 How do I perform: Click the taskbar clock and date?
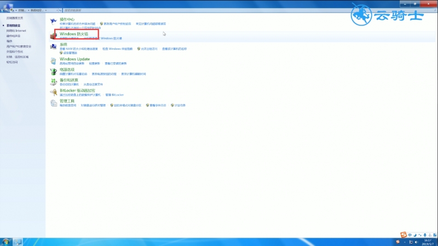click(x=428, y=242)
